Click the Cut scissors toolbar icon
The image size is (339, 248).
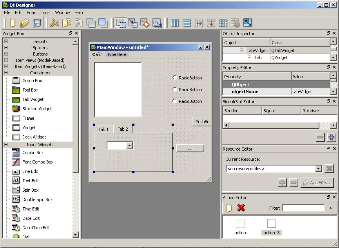click(54, 23)
